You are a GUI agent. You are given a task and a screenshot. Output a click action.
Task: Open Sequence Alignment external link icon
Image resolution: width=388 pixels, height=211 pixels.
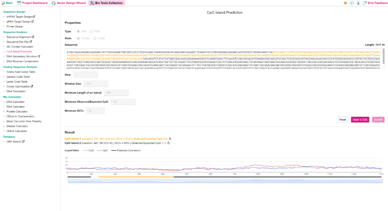pos(33,37)
